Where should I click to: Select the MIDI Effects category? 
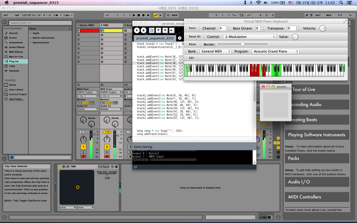[x=16, y=52]
